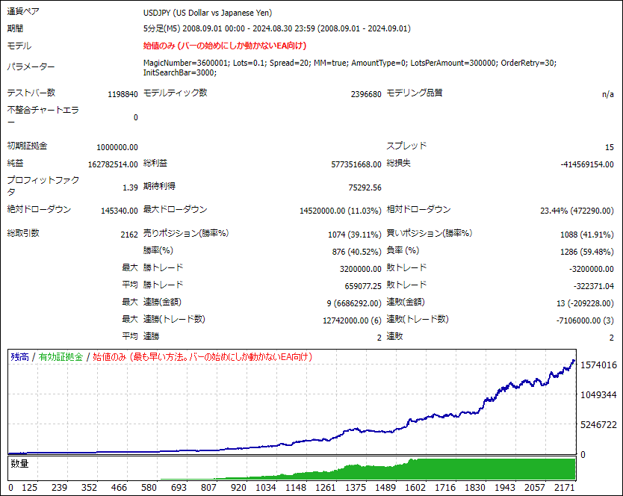Select the model tick count 2396680
The width and height of the screenshot is (623, 496).
tap(366, 94)
